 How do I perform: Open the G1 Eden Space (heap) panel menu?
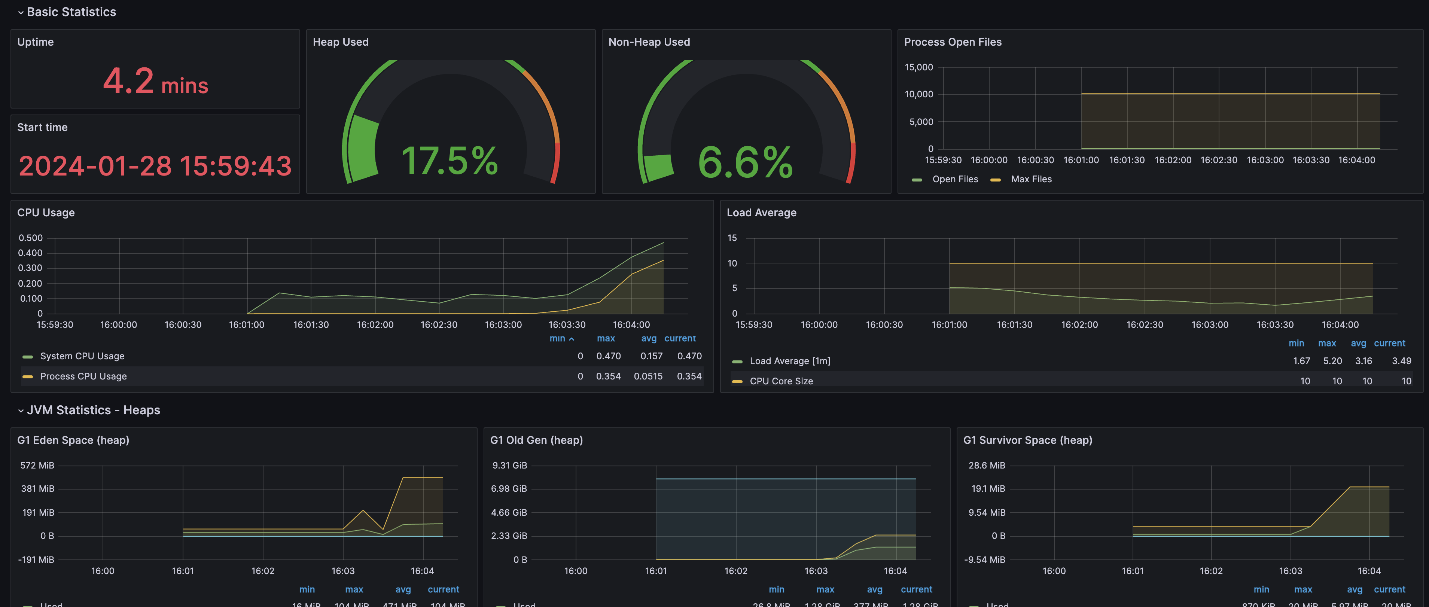(x=73, y=440)
